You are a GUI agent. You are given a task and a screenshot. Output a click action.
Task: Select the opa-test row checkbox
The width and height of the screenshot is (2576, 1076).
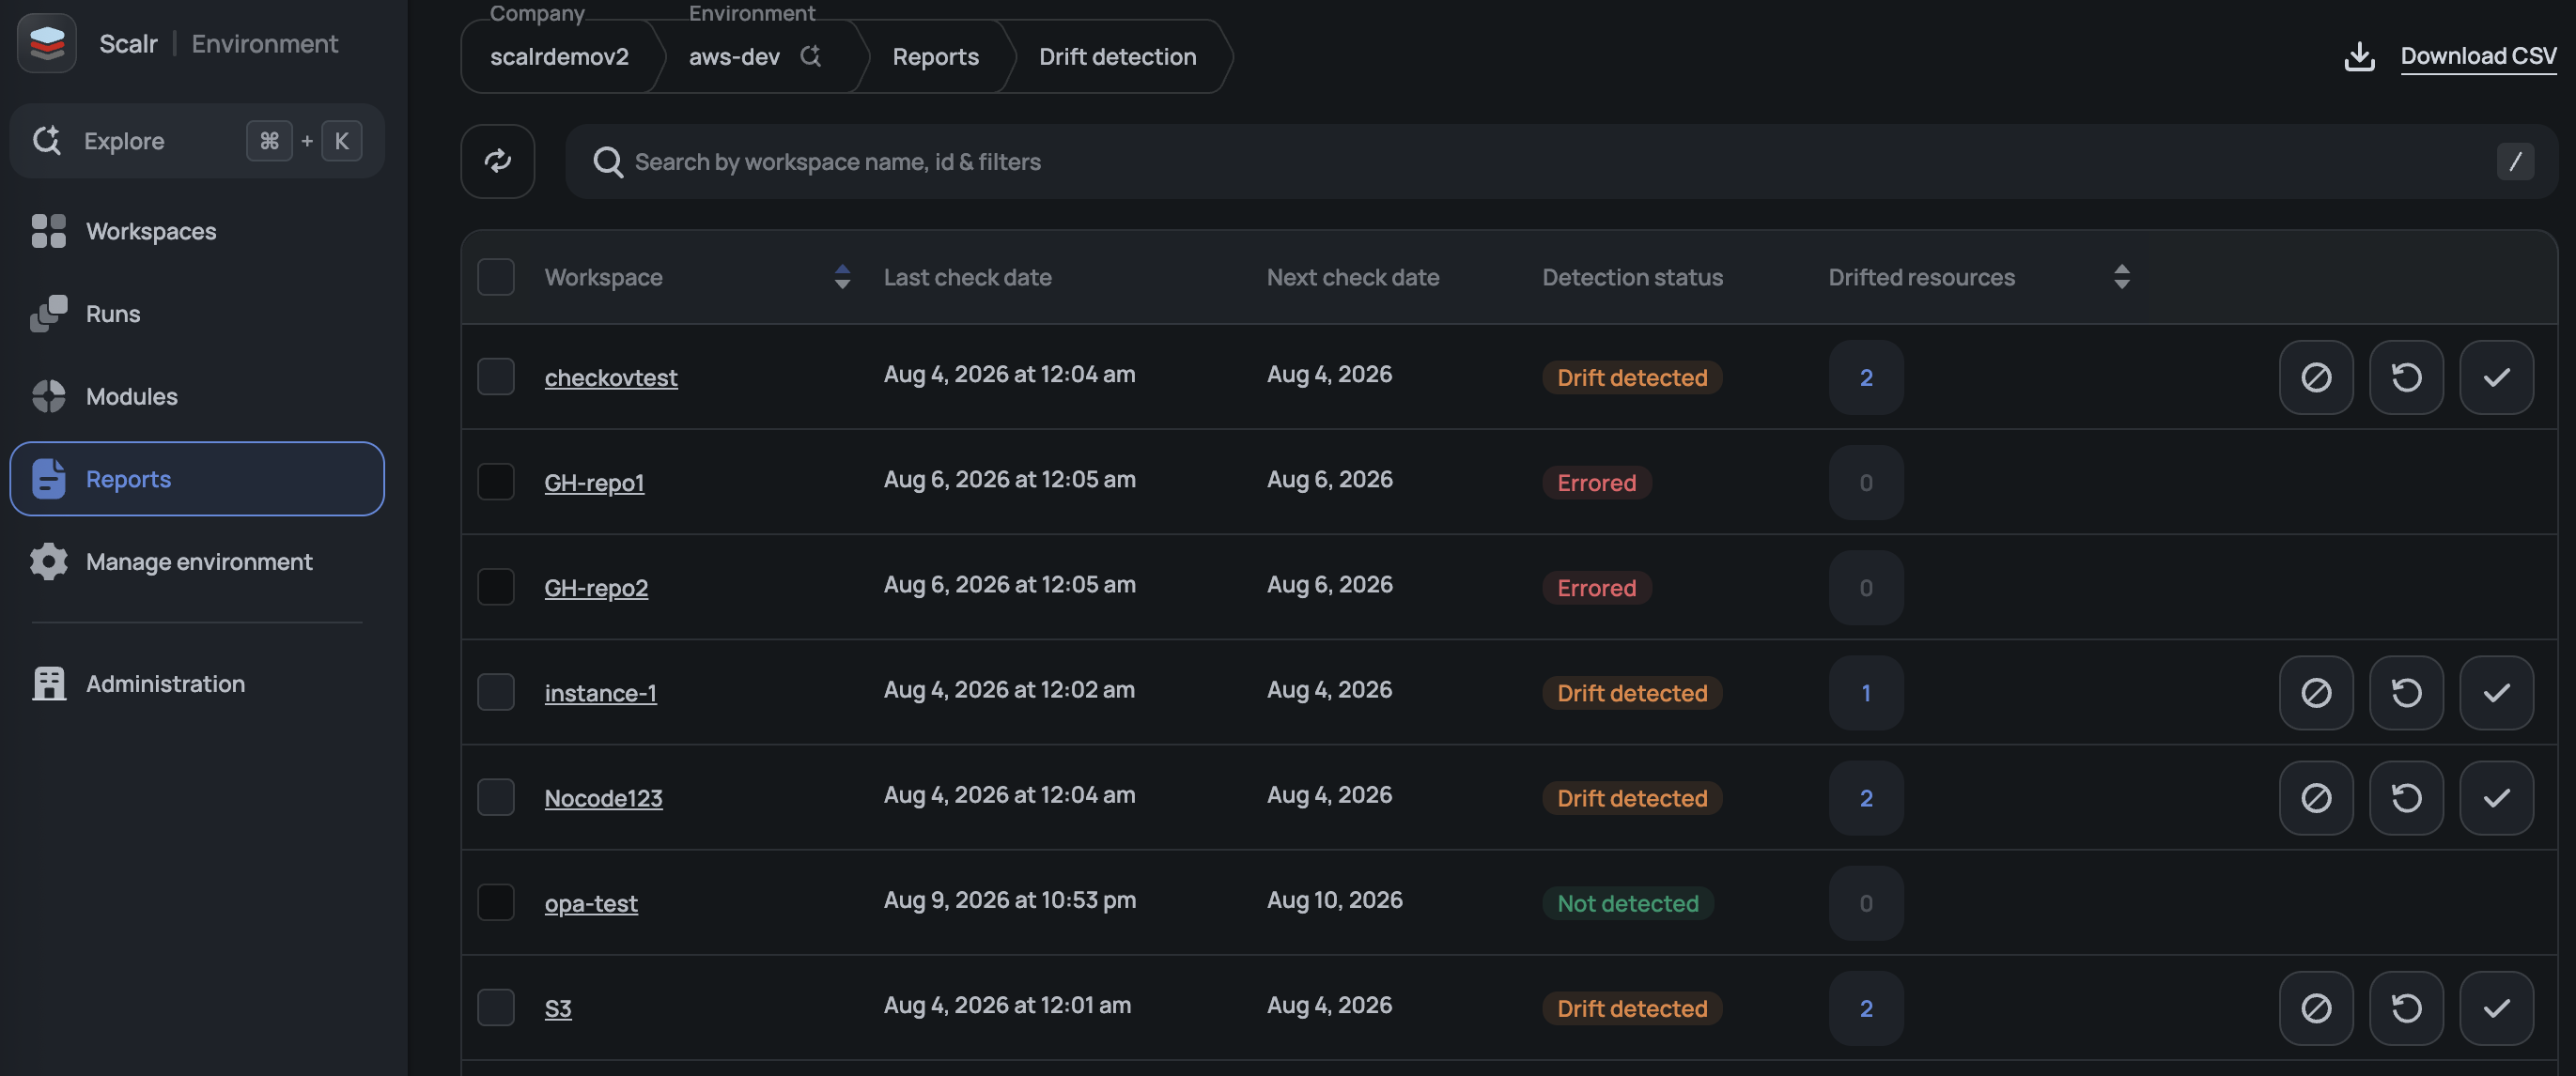tap(496, 902)
